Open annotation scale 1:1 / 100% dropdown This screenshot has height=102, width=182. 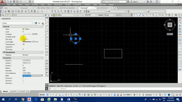127,95
